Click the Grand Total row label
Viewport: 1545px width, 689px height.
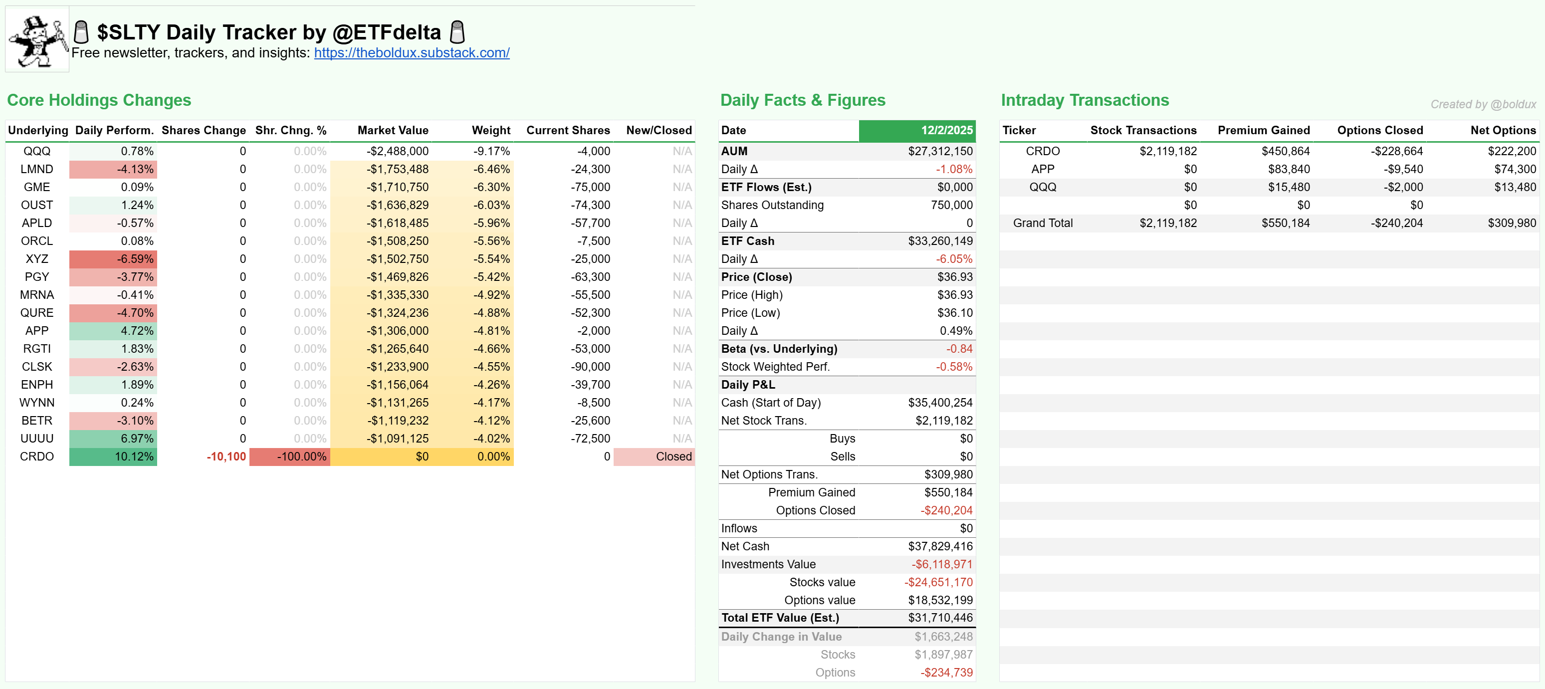point(1043,223)
